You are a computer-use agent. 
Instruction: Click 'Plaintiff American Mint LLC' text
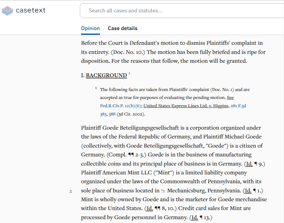click(116, 173)
